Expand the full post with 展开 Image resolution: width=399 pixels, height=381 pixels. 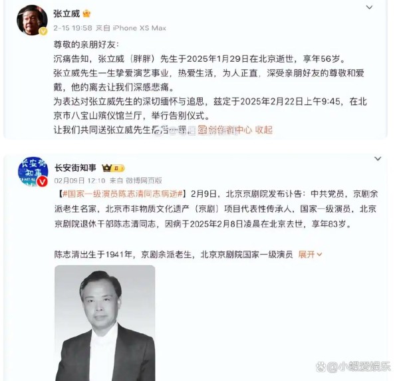click(310, 254)
